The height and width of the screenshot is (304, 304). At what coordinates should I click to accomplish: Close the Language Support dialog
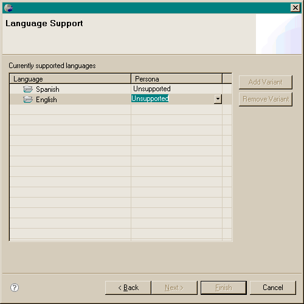coord(295,8)
